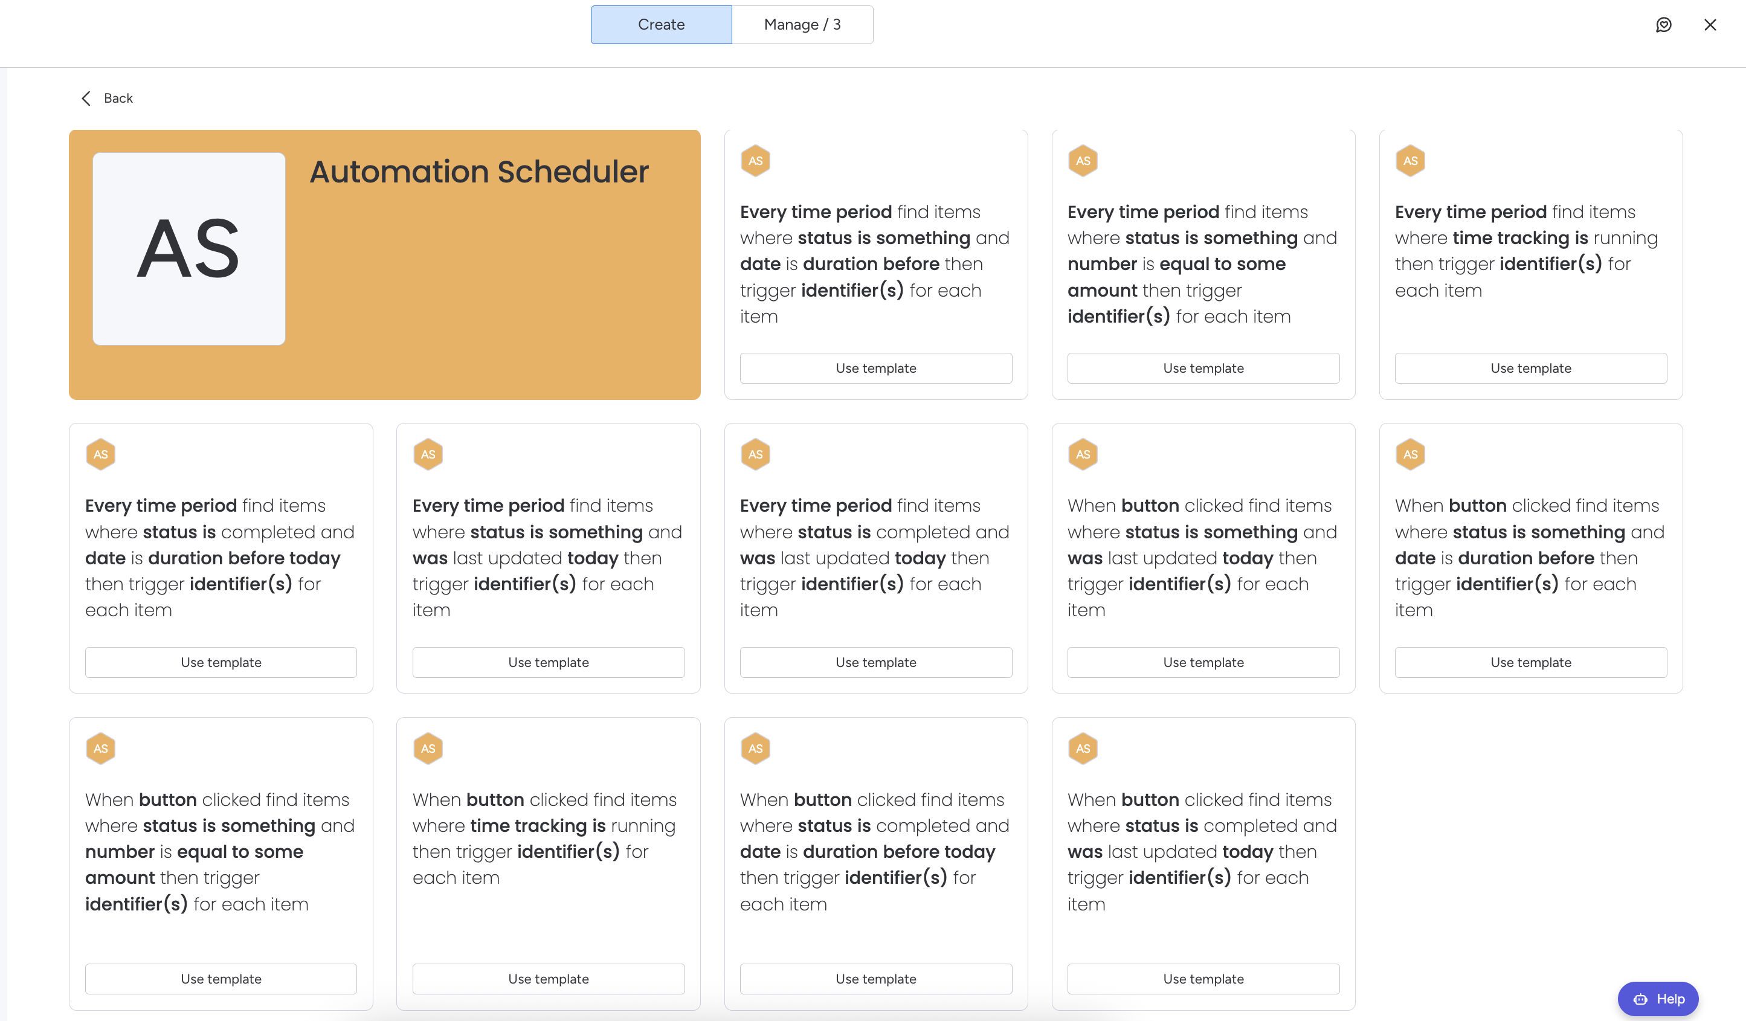This screenshot has height=1021, width=1746.
Task: Click the back chevron arrow icon
Action: point(86,98)
